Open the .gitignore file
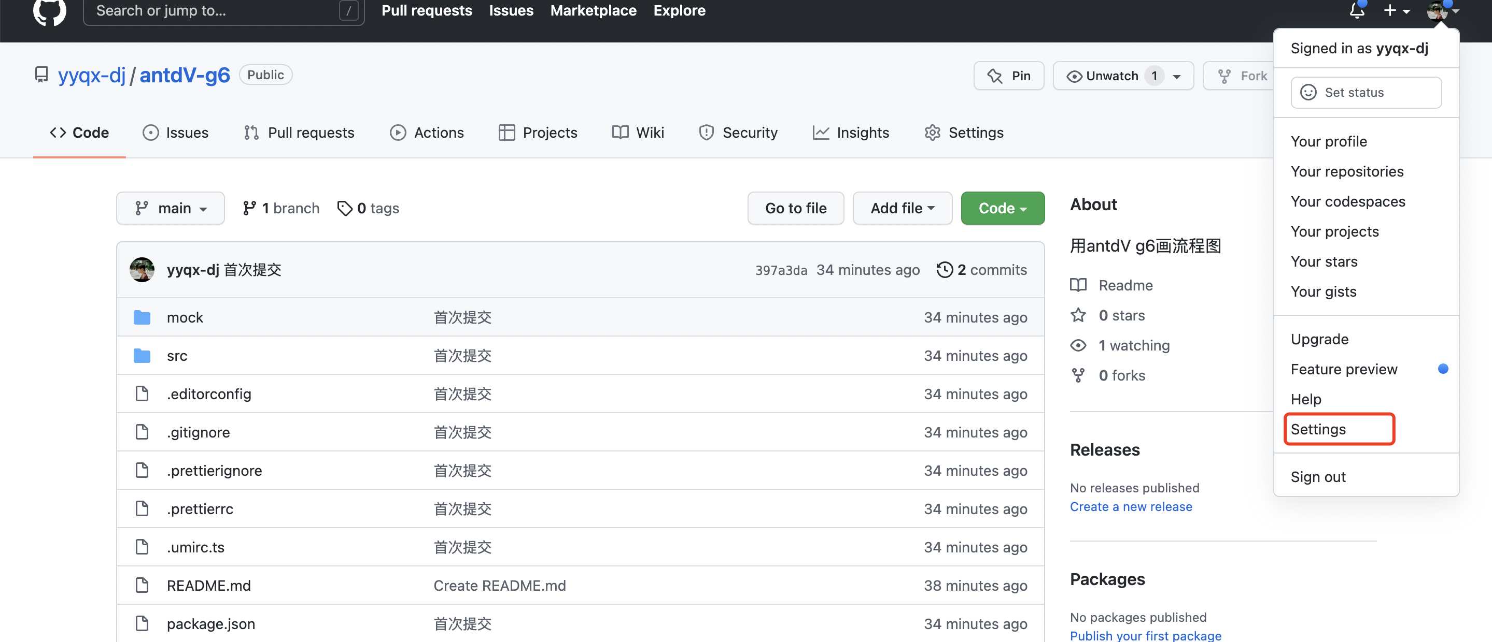Viewport: 1492px width, 642px height. pos(198,432)
